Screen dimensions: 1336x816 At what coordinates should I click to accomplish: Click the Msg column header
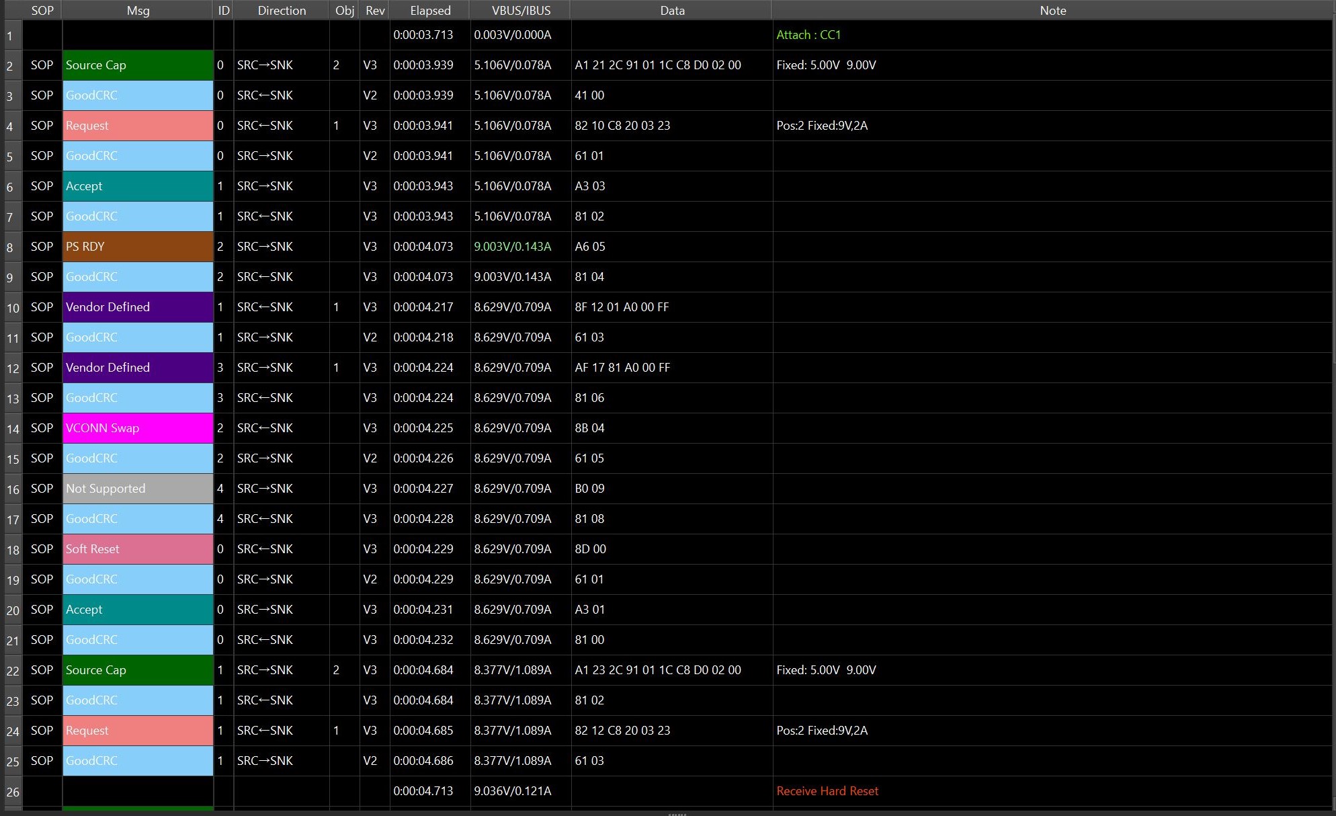coord(138,10)
